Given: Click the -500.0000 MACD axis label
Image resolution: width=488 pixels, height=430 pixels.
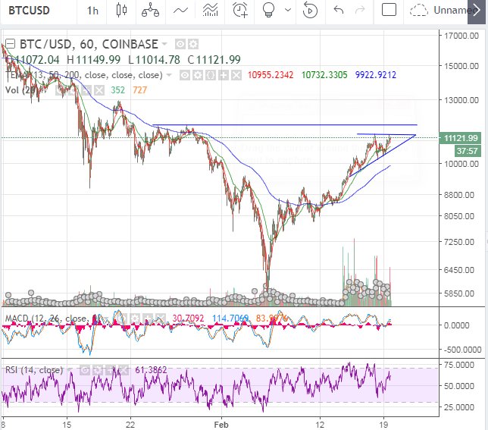Looking at the screenshot, I should coord(462,350).
